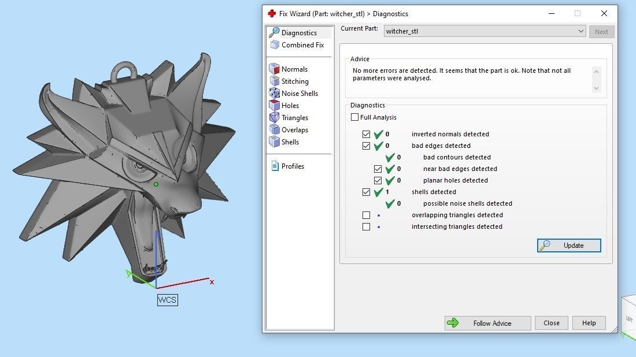Switch to the Noise Shells page label
Viewport: 636px width, 357px height.
click(299, 94)
